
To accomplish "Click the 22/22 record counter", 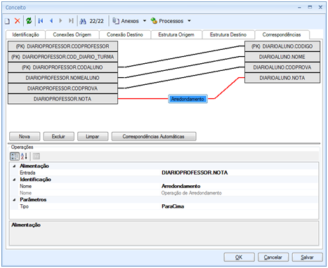I will (96, 21).
